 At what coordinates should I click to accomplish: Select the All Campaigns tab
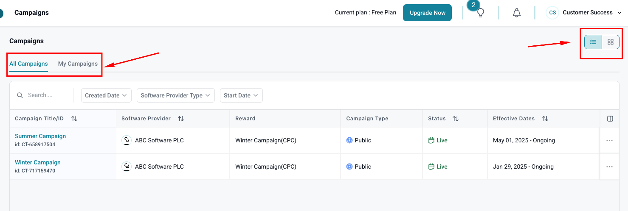28,64
